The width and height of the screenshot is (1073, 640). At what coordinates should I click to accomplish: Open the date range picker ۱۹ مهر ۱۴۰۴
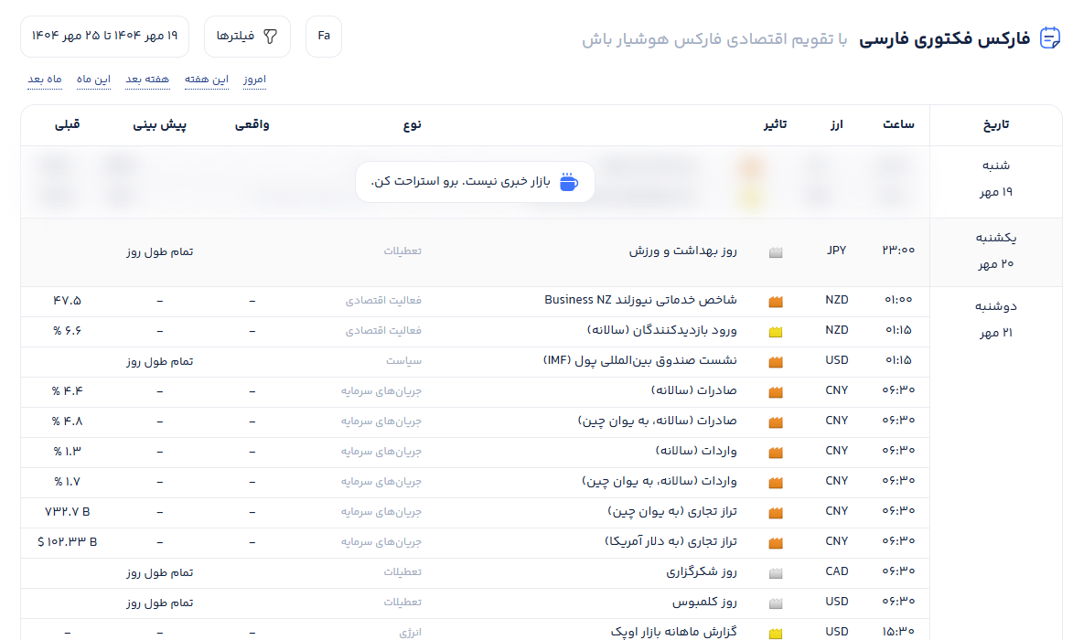coord(104,37)
